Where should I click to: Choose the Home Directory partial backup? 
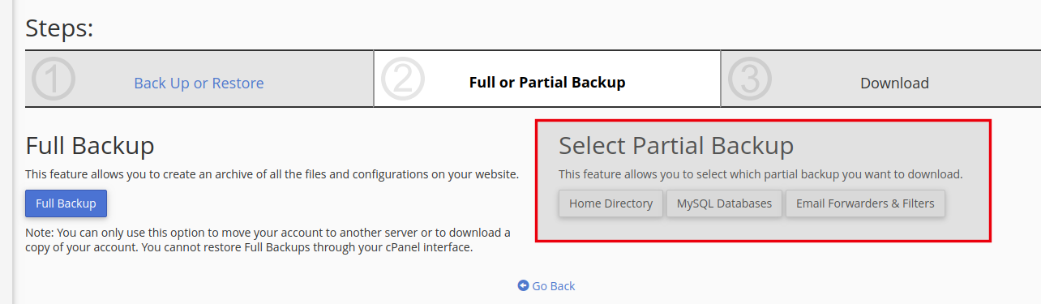(610, 203)
